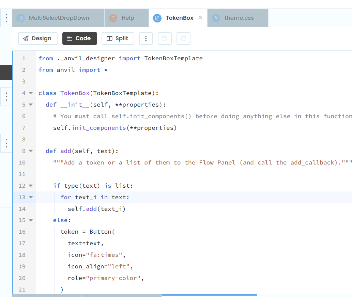Fold the if block at line 12
Screen dimensions: 352x297
(x=31, y=186)
